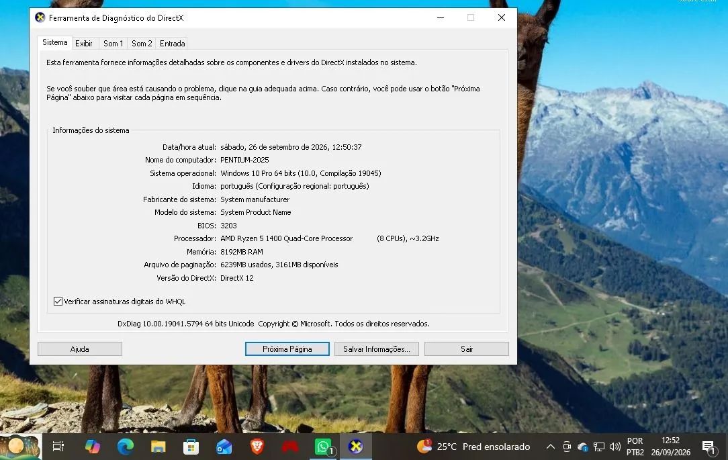The height and width of the screenshot is (460, 728).
Task: Click the Sair button
Action: pos(467,349)
